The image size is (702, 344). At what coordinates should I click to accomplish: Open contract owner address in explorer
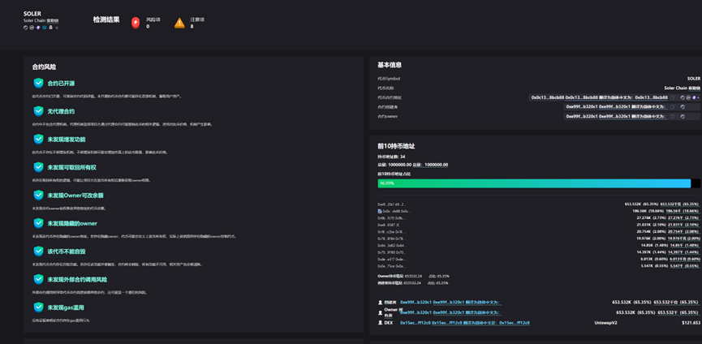[683, 116]
